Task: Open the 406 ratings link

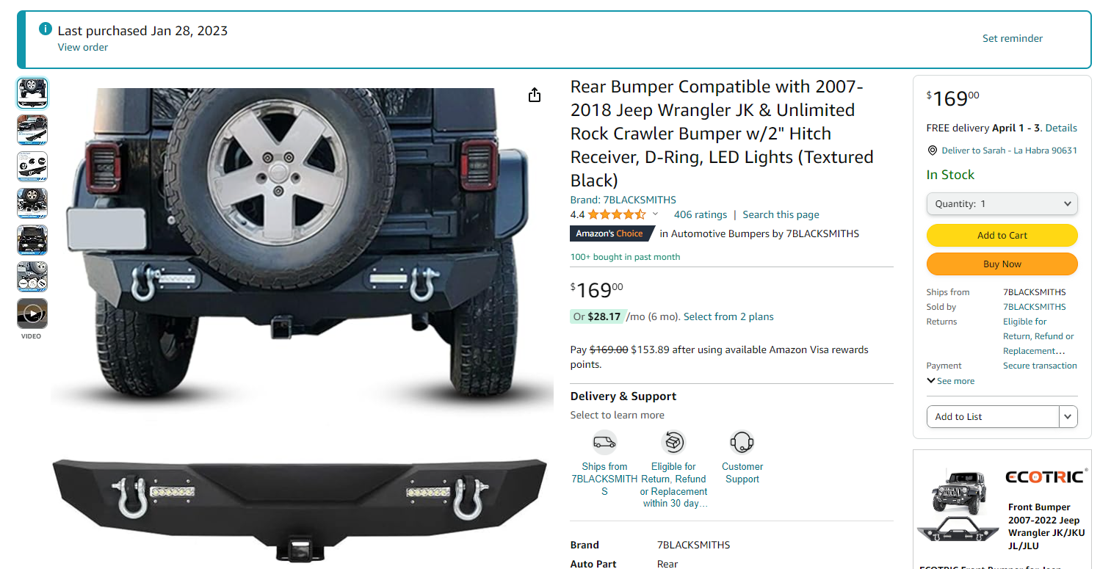Action: pos(700,214)
